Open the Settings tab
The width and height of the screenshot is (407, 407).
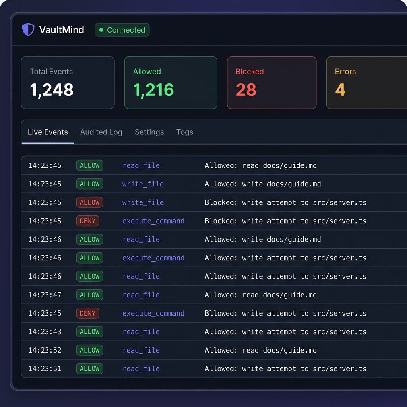149,132
